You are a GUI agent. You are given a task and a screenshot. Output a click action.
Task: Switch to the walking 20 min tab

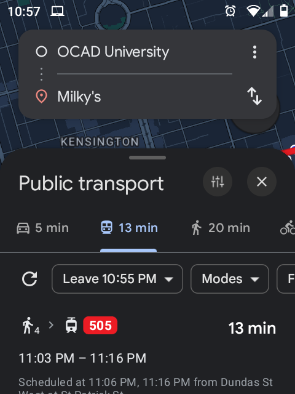pyautogui.click(x=221, y=228)
